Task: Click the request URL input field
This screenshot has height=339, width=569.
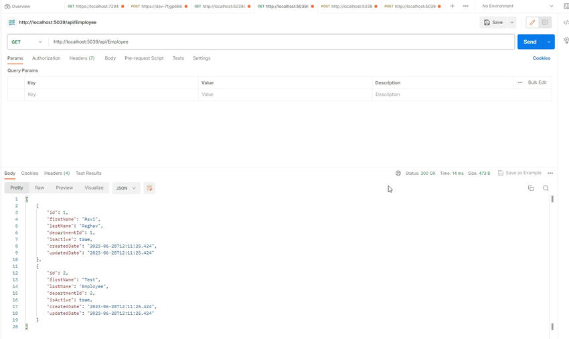Action: 281,42
